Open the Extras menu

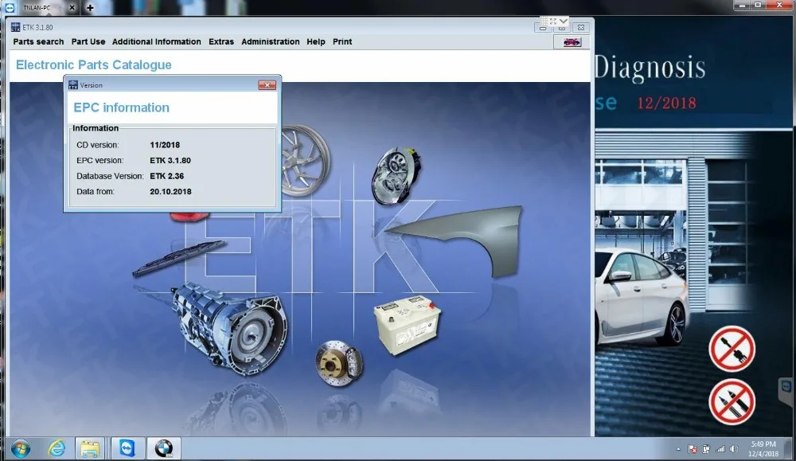click(x=221, y=41)
